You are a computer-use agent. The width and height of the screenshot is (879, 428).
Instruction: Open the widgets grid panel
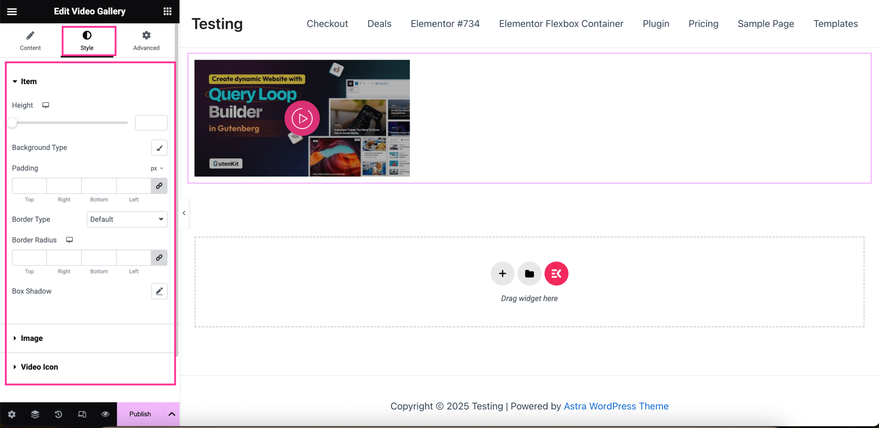point(167,11)
